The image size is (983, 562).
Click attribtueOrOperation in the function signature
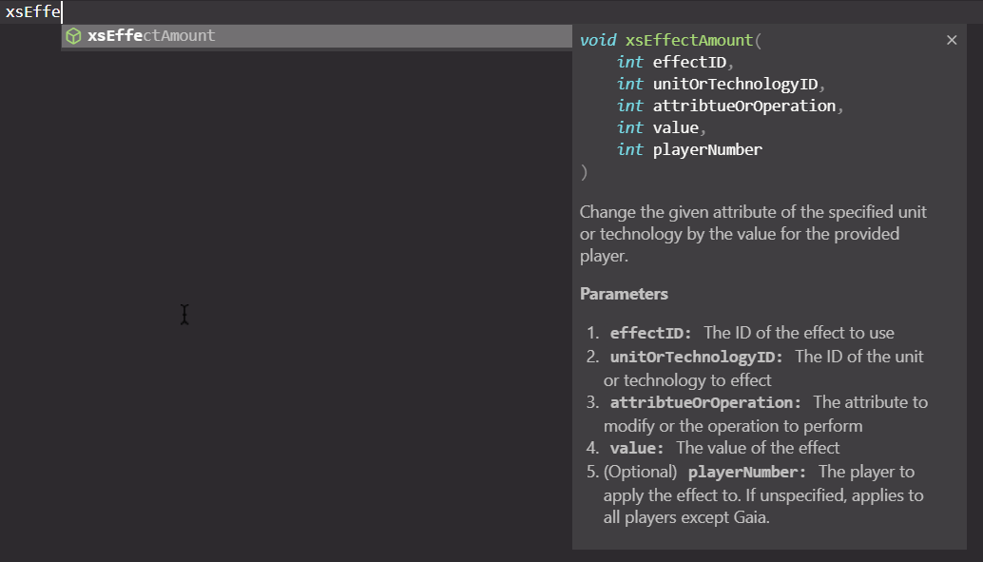[744, 107]
